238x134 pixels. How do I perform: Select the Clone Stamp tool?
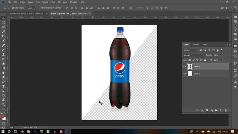tap(3, 54)
